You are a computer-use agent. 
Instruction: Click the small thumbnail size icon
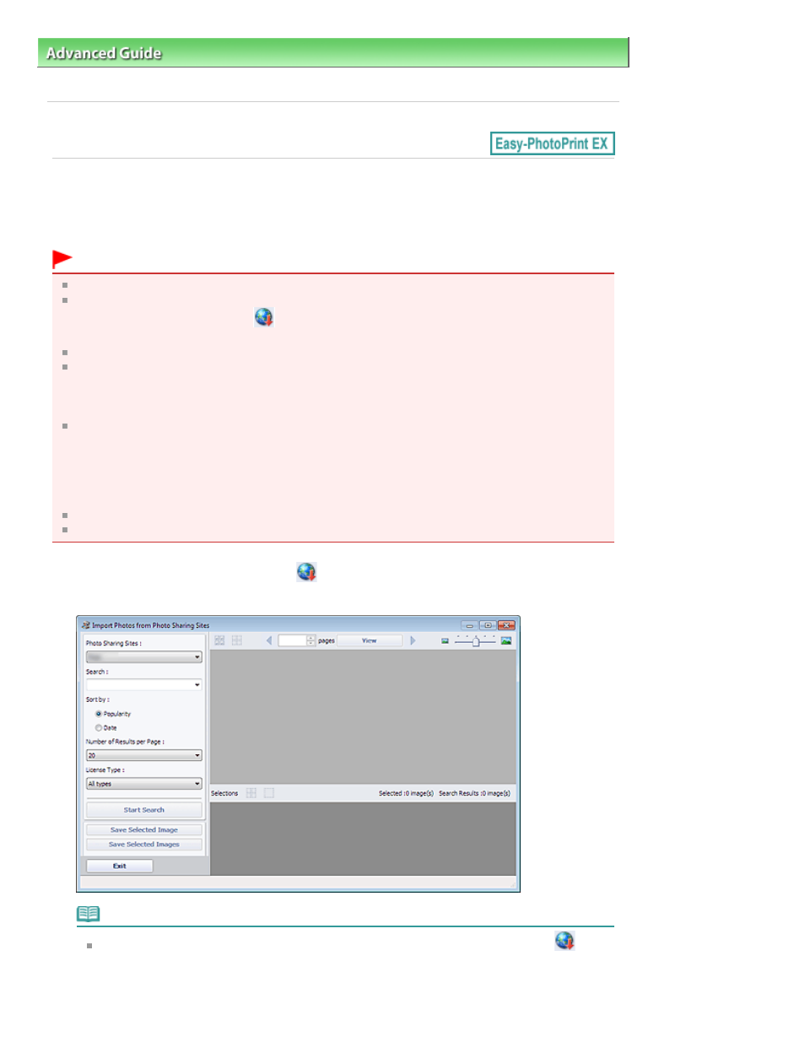(445, 641)
